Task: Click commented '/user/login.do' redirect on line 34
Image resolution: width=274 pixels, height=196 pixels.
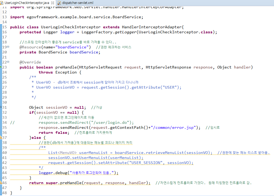Action: click(86, 122)
